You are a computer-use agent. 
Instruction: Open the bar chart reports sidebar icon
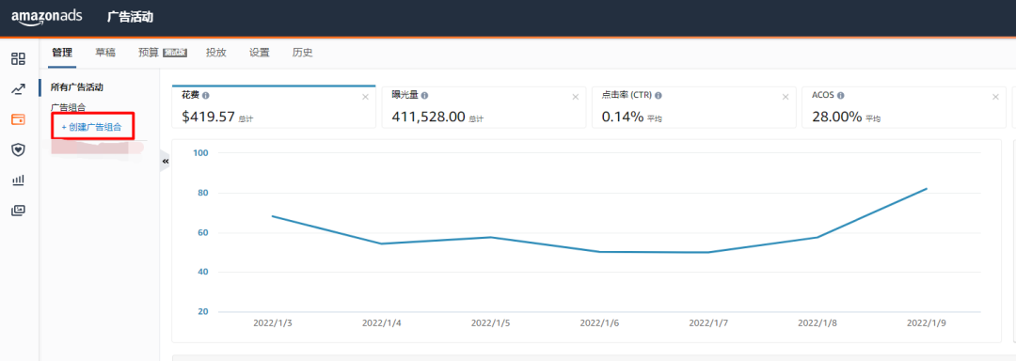pyautogui.click(x=18, y=180)
